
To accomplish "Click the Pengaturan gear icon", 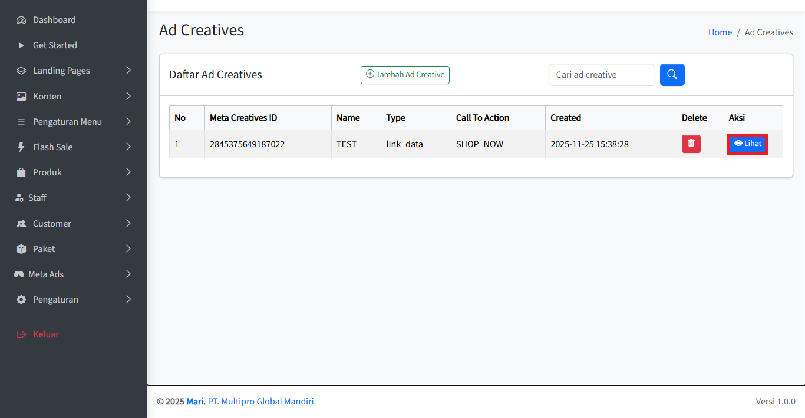I will coord(21,300).
